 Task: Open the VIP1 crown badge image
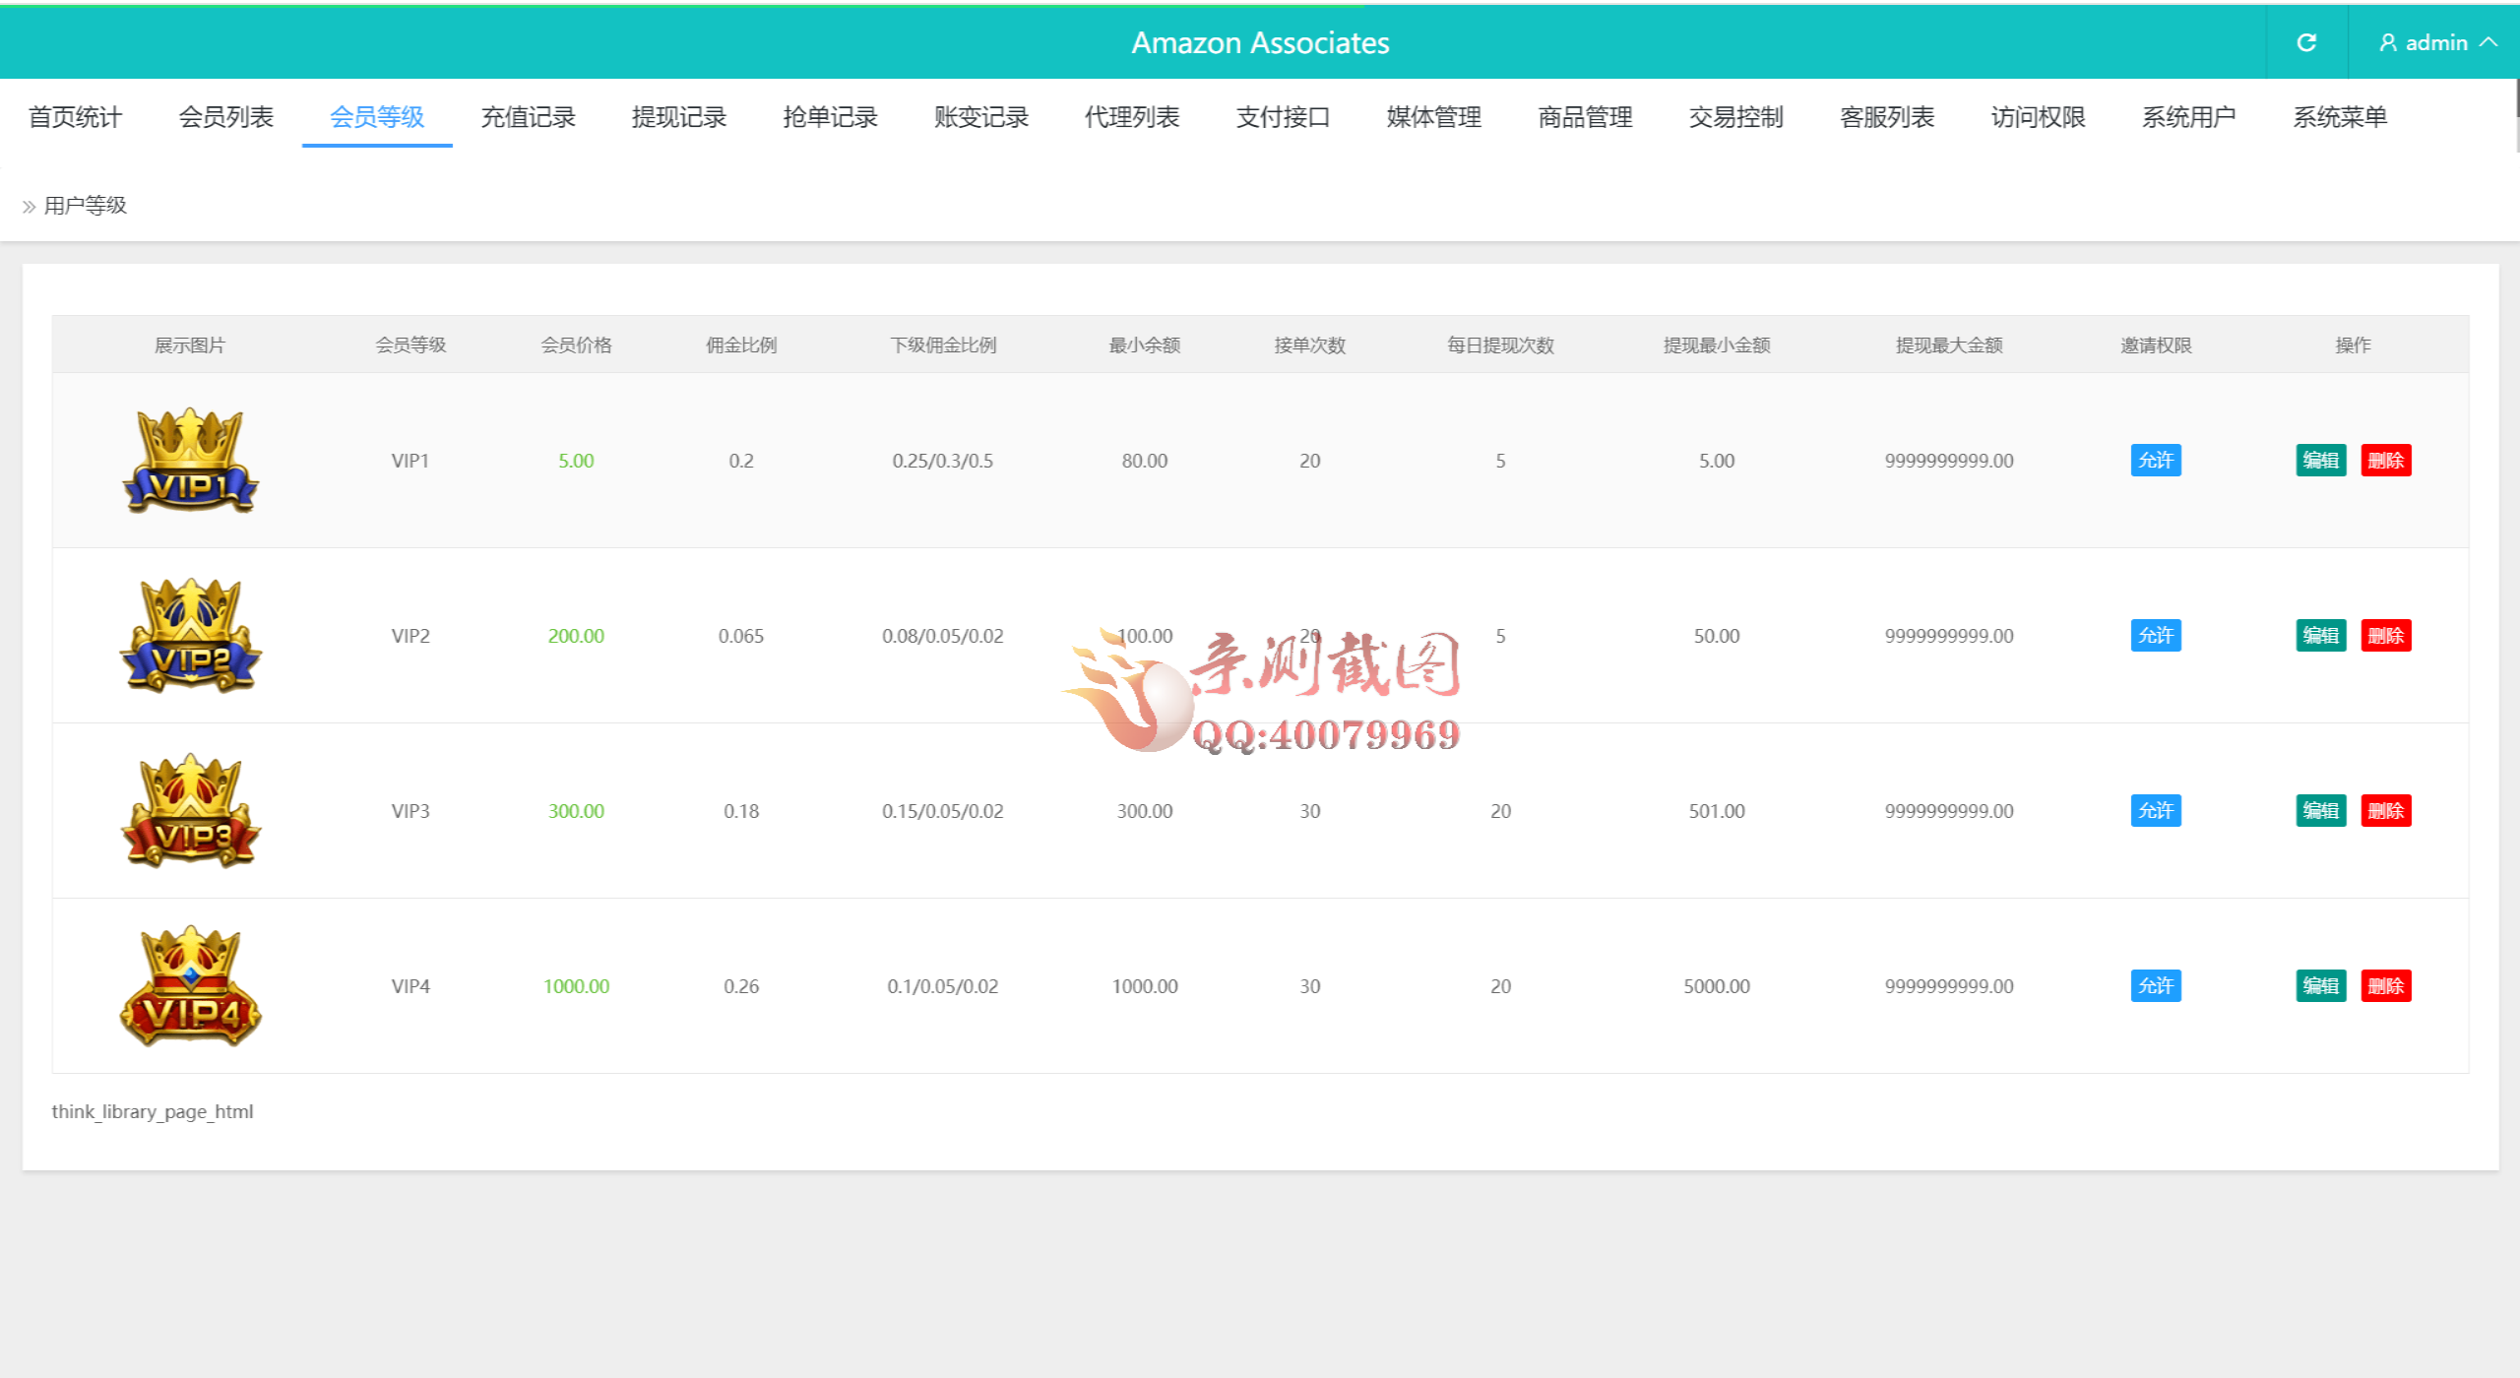[189, 460]
